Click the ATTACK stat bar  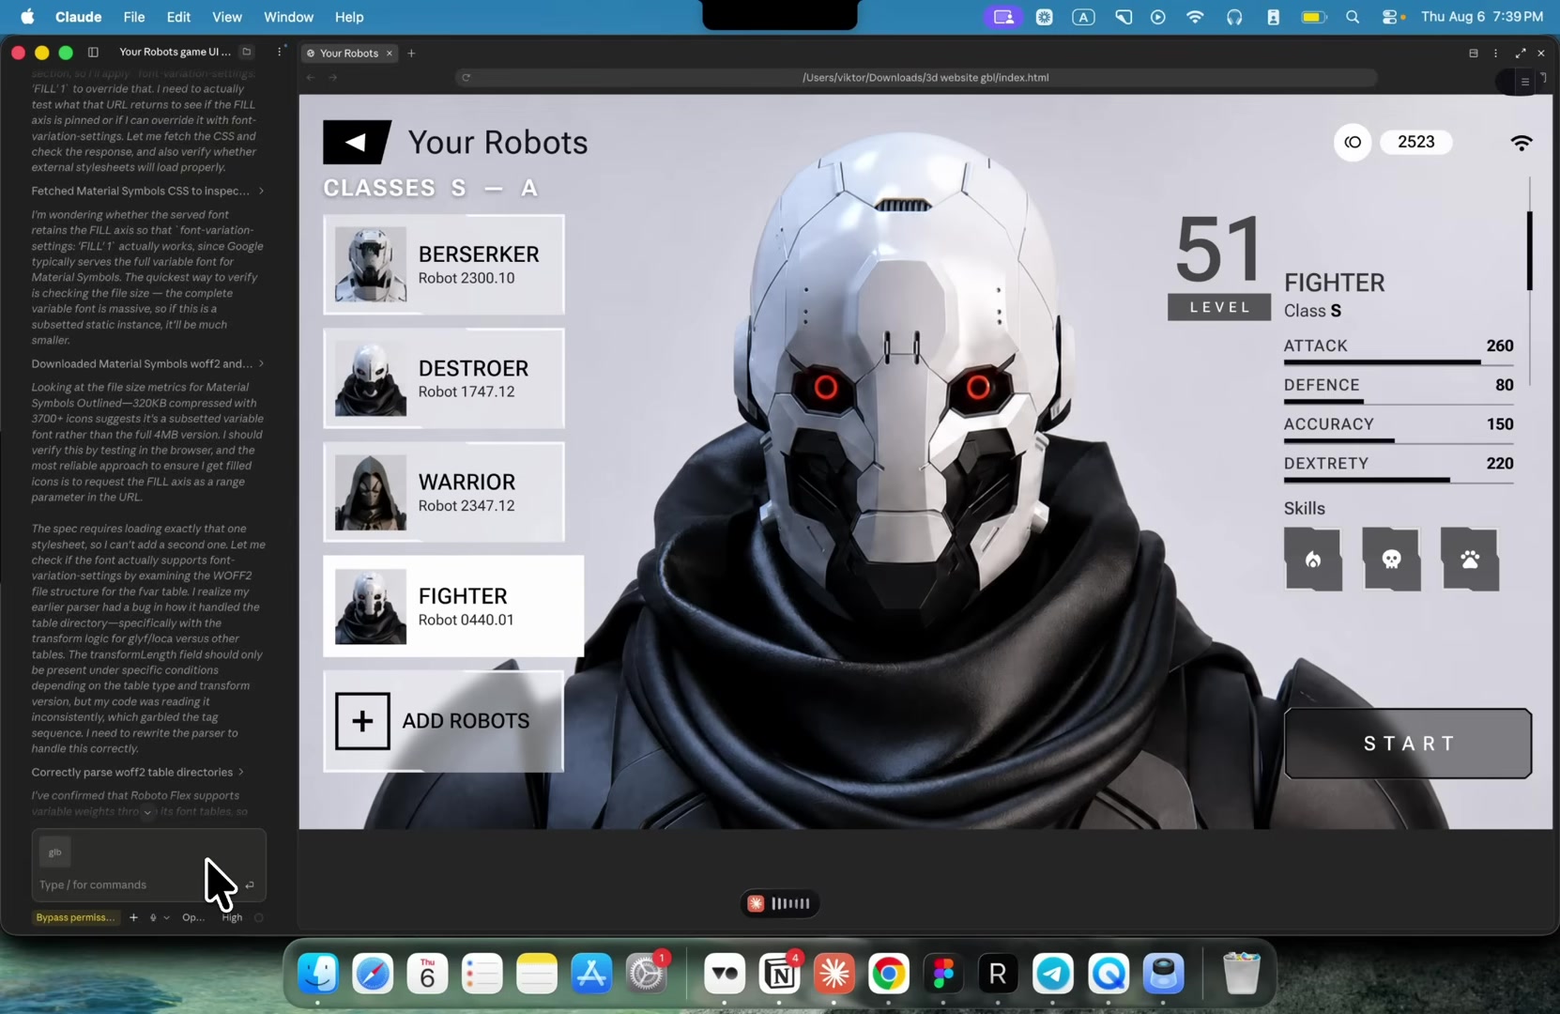pyautogui.click(x=1399, y=361)
